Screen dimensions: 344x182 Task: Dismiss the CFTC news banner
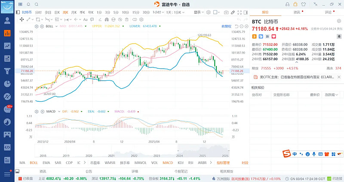339,77
